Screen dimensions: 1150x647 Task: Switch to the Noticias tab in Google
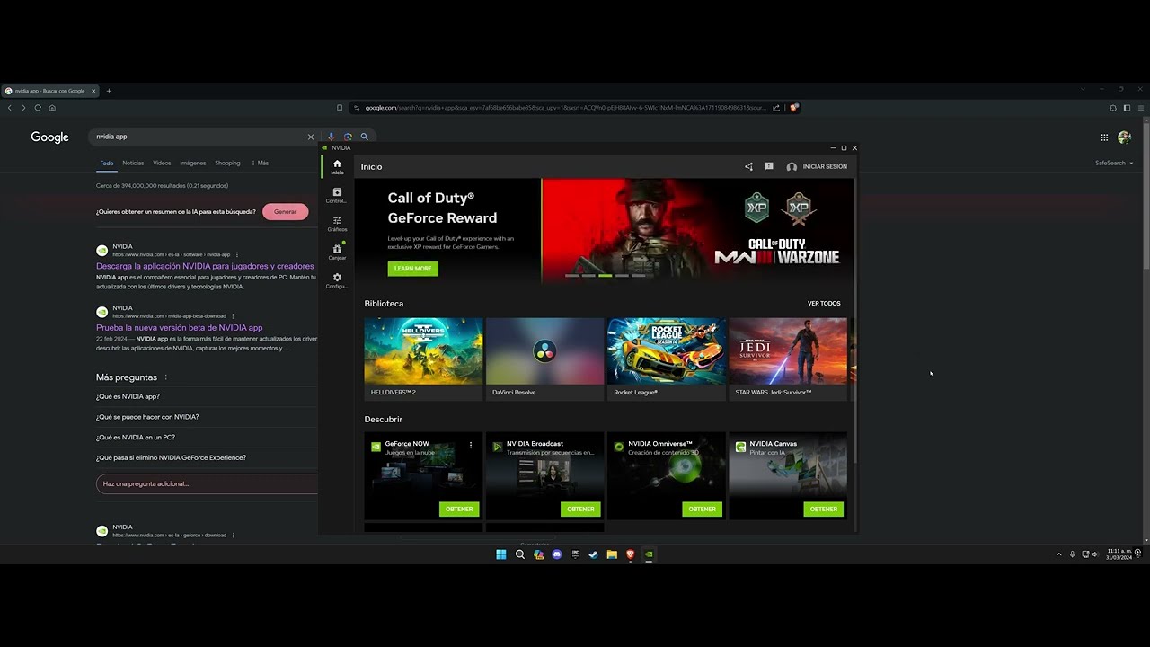click(133, 163)
